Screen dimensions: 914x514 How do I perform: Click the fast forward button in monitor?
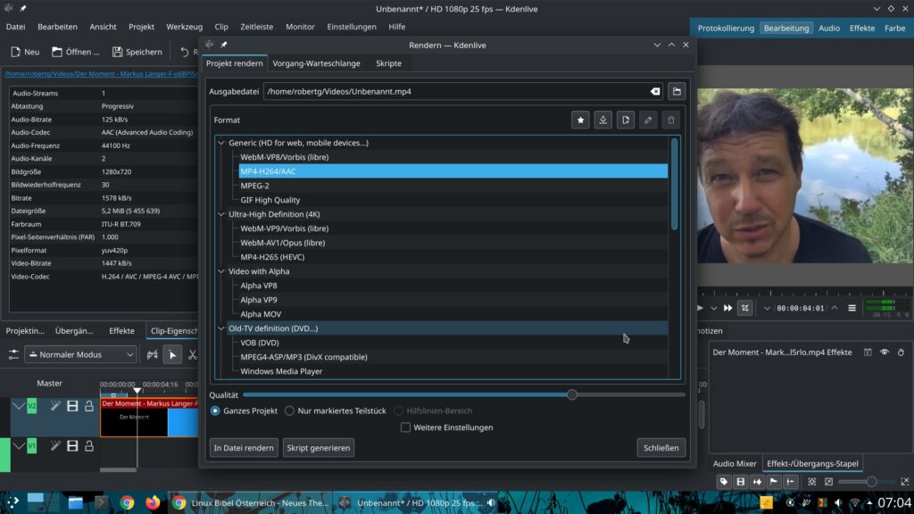[x=728, y=308]
